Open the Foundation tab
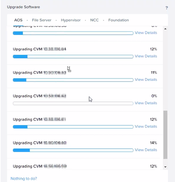The height and width of the screenshot is (182, 175). tap(119, 20)
